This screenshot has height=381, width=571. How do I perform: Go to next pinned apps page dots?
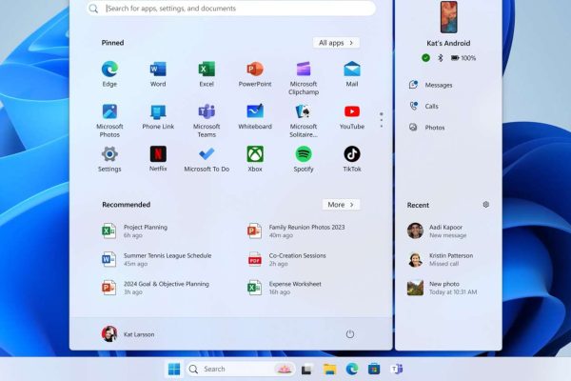pyautogui.click(x=382, y=120)
